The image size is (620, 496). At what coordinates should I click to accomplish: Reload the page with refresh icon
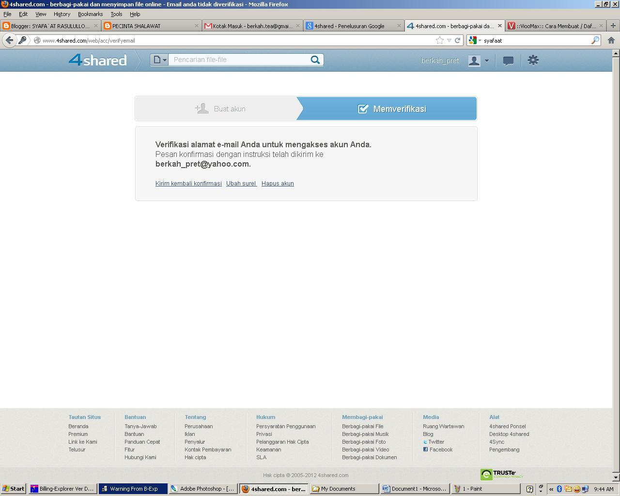(x=457, y=40)
